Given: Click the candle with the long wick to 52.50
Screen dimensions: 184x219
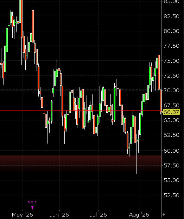Looking at the screenshot, I should (135, 145).
